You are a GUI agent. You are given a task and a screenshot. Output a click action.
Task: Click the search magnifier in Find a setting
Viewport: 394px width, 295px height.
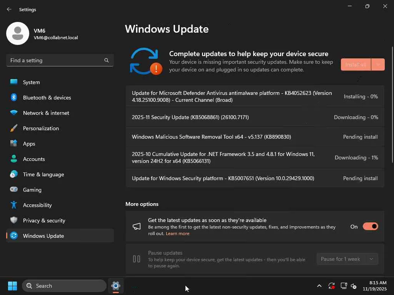coord(107,60)
